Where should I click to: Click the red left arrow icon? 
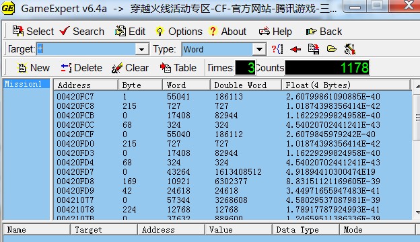(295, 49)
